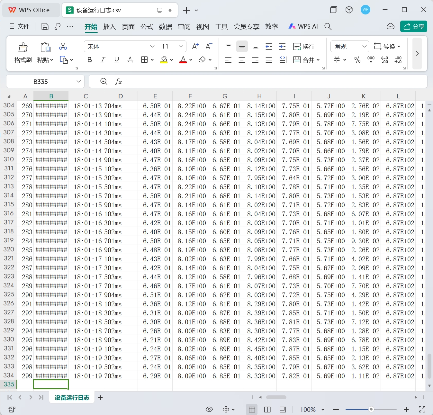Enable text wrapping with 换行
The height and width of the screenshot is (415, 433).
pyautogui.click(x=303, y=46)
